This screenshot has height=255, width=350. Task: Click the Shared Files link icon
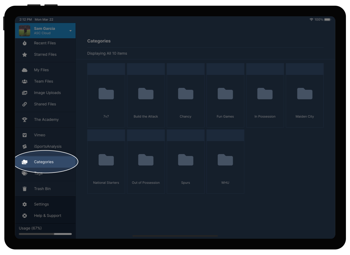pos(25,104)
